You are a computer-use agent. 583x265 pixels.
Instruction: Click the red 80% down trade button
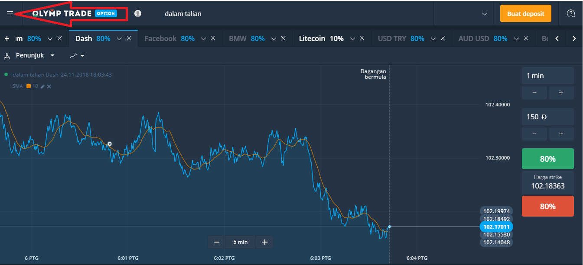[548, 206]
